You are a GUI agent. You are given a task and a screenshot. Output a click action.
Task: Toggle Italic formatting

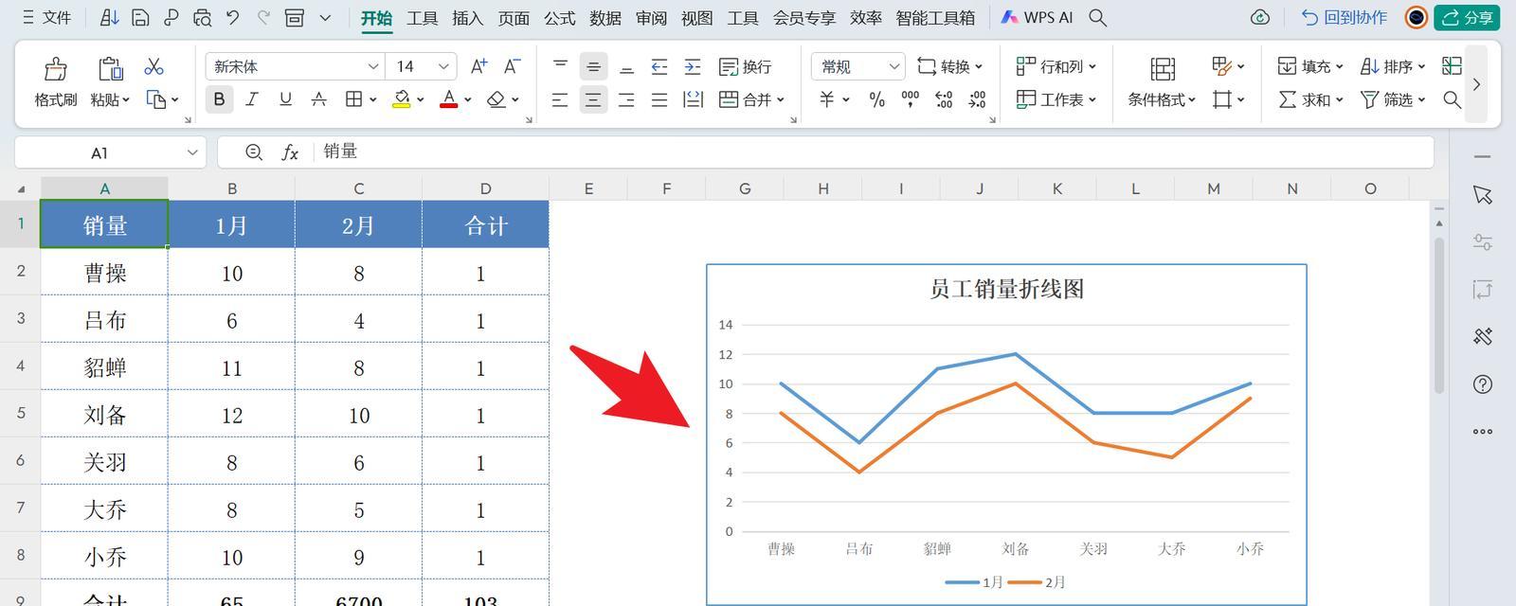coord(252,98)
